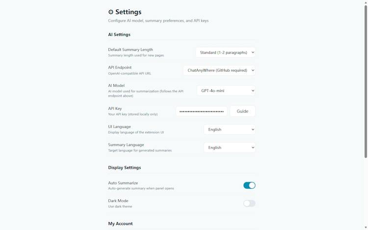The image size is (368, 230).
Task: Select the Summary Language dropdown
Action: pos(230,148)
